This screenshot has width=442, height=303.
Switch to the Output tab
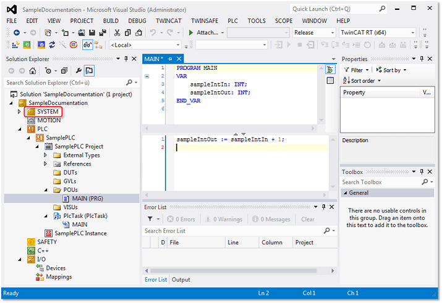[x=181, y=280]
